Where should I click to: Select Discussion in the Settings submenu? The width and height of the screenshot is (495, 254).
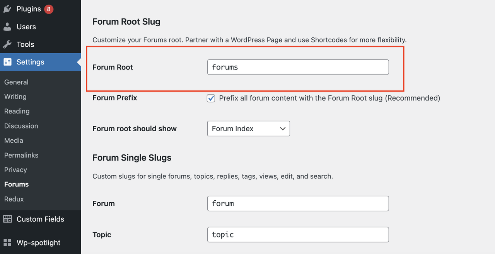[x=21, y=126]
